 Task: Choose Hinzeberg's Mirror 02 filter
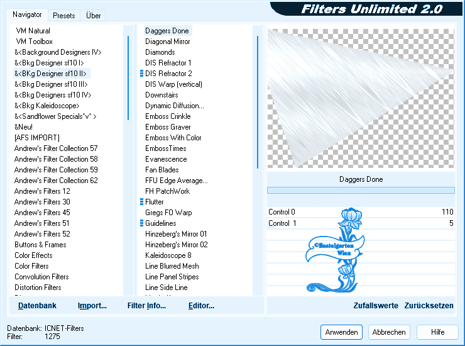[177, 245]
